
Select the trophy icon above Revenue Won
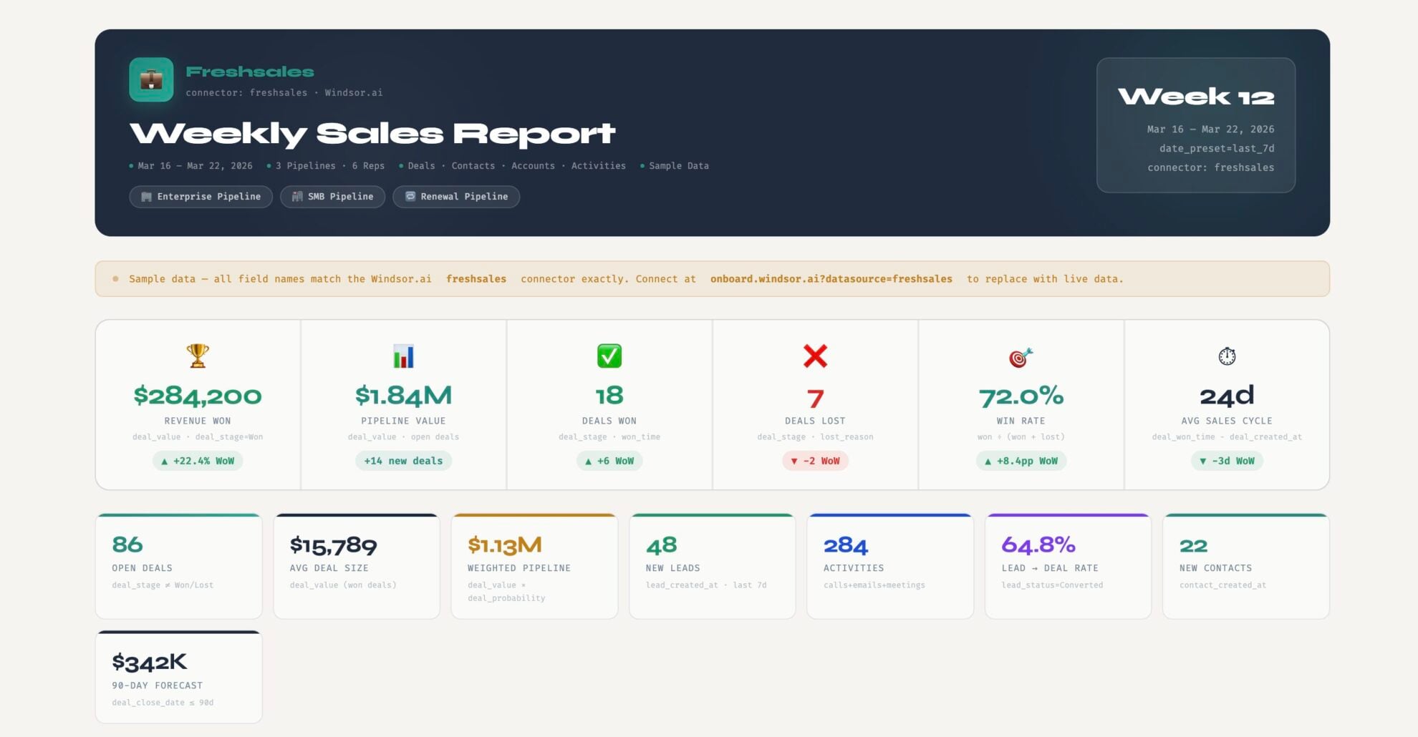tap(198, 356)
